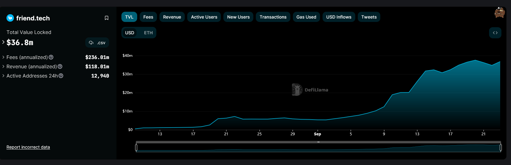Expand the Revenue (annualized) row
Screen dimensions: 511x165
pos(3,66)
